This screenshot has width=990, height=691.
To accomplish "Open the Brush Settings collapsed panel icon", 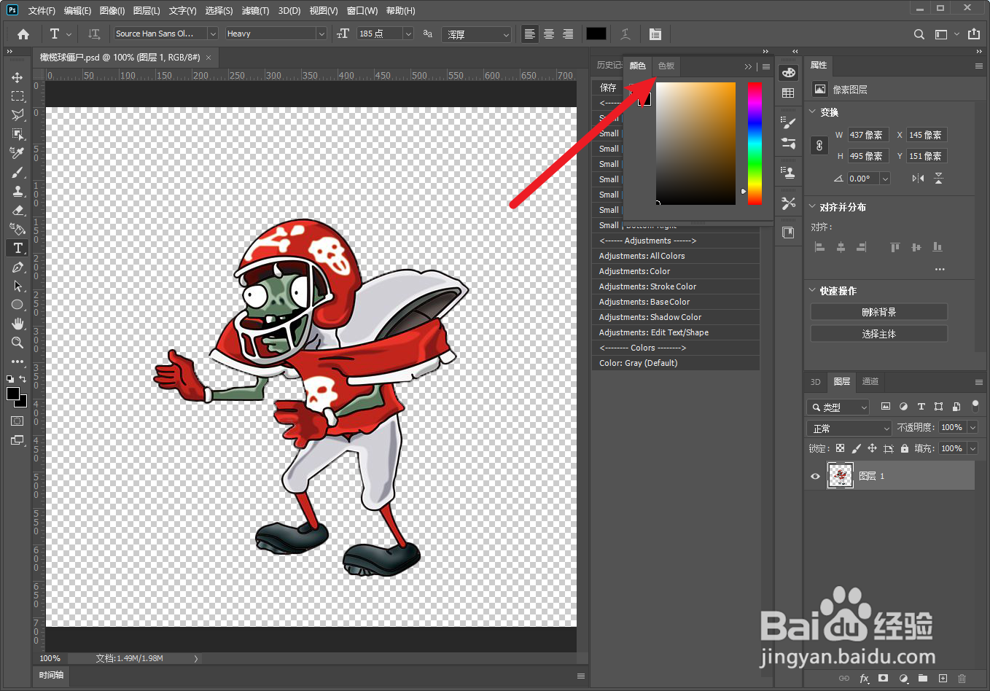I will (x=788, y=122).
